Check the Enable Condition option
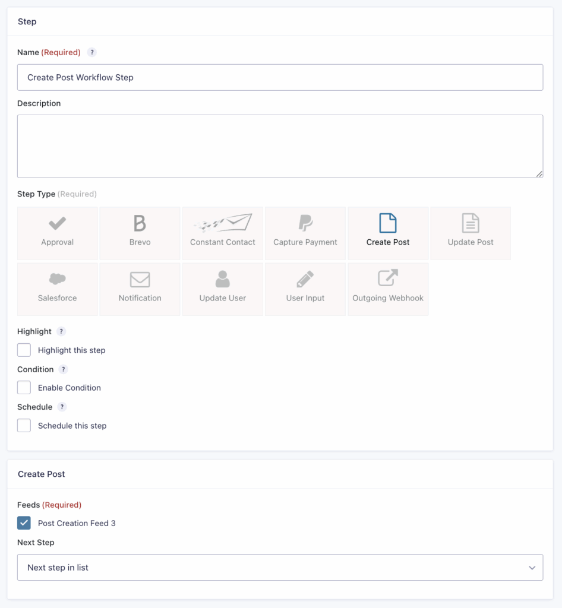Screen dimensions: 562x608 (24, 388)
